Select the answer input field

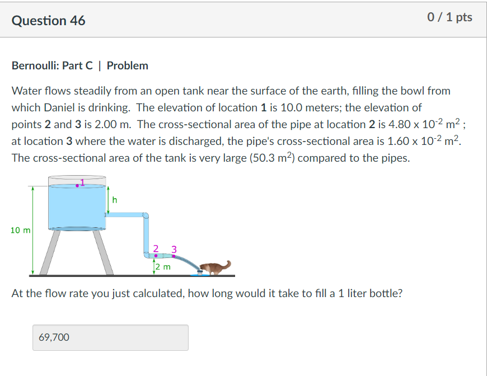(110, 337)
